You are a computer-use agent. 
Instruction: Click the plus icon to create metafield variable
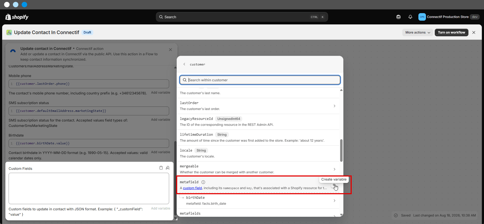coord(334,185)
